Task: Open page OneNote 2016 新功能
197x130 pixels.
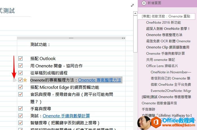Action: pyautogui.click(x=163, y=23)
